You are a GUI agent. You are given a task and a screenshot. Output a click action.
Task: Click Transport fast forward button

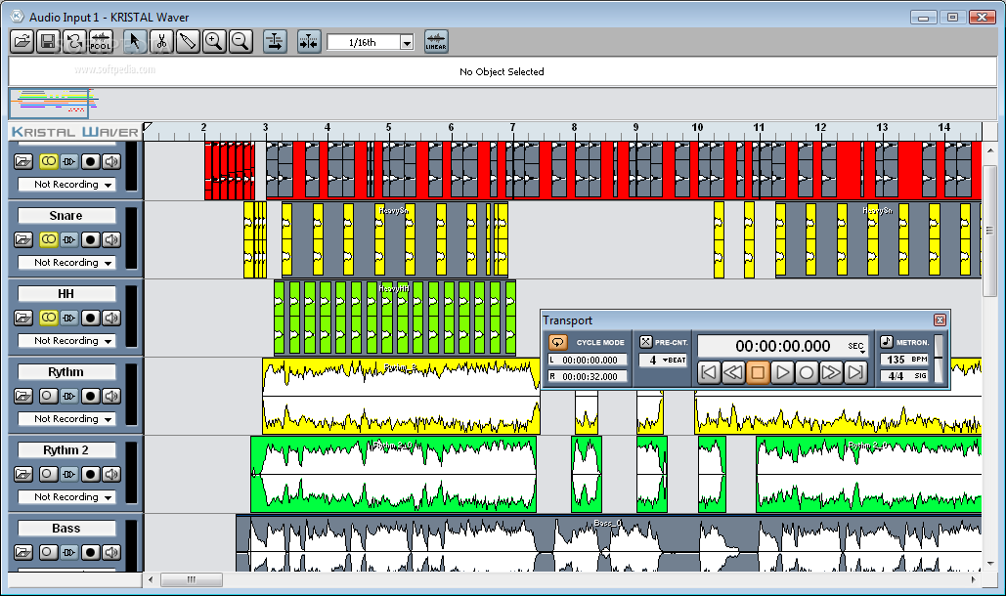(x=830, y=372)
